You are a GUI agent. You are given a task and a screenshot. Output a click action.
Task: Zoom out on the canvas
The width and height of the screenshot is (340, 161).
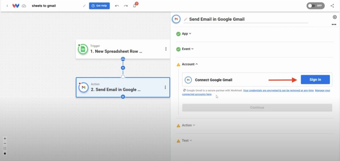5,143
